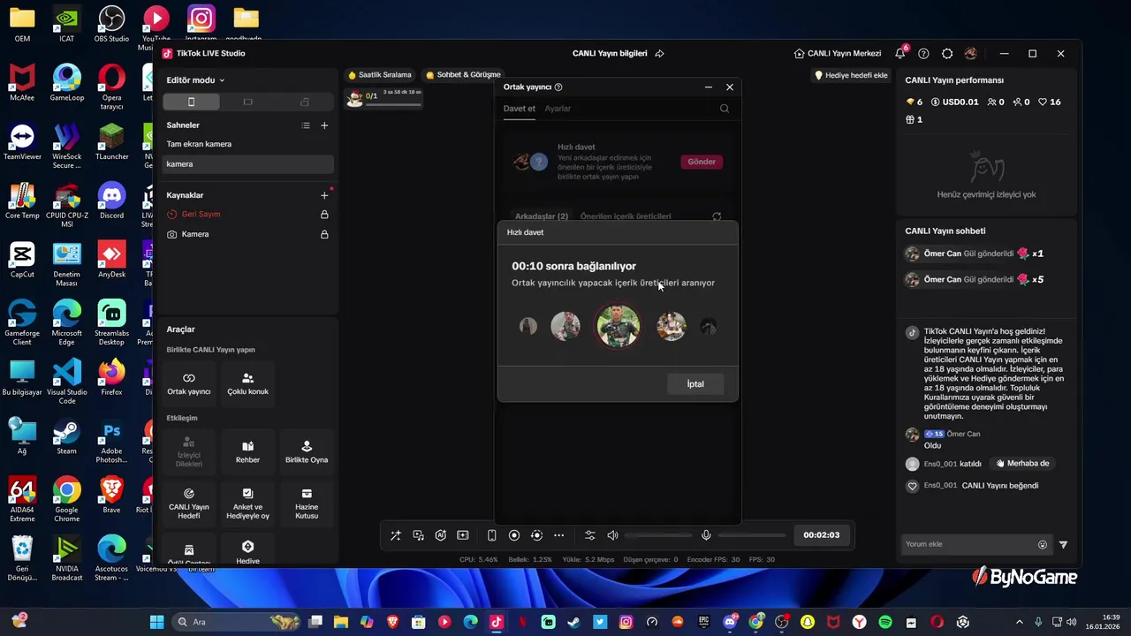Screen dimensions: 1131x636
Task: Select the portrait layout mode button
Action: (x=191, y=102)
